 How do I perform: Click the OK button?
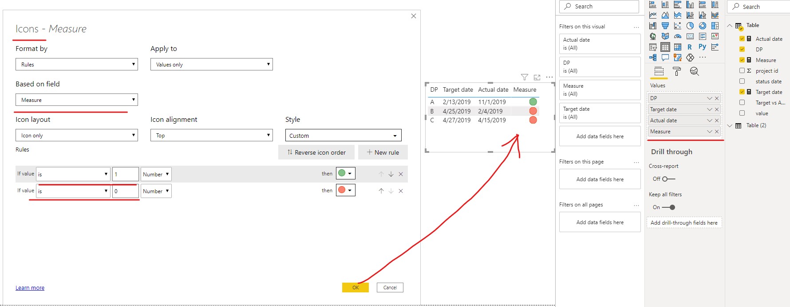pyautogui.click(x=355, y=288)
